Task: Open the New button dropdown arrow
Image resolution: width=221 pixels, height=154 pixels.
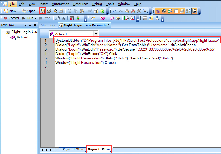Action: [18, 11]
